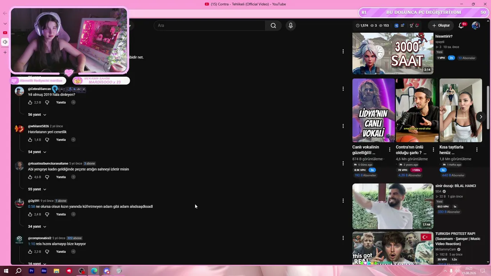Viewport: 491px width, 276px height.
Task: Reply to @2g591 with Yanıtla
Action: point(61,214)
